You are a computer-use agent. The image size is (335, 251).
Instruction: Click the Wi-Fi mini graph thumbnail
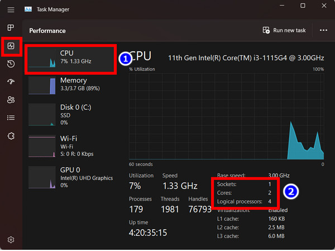click(x=42, y=146)
